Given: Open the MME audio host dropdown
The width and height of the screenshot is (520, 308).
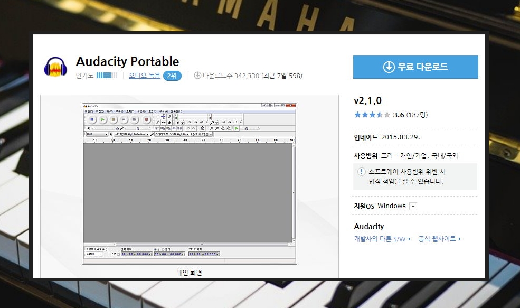Looking at the screenshot, I should pos(97,134).
